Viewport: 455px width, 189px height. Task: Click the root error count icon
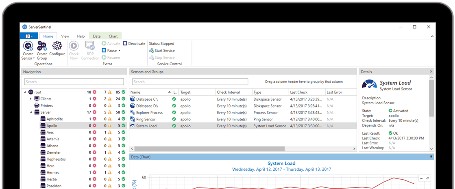(x=94, y=92)
